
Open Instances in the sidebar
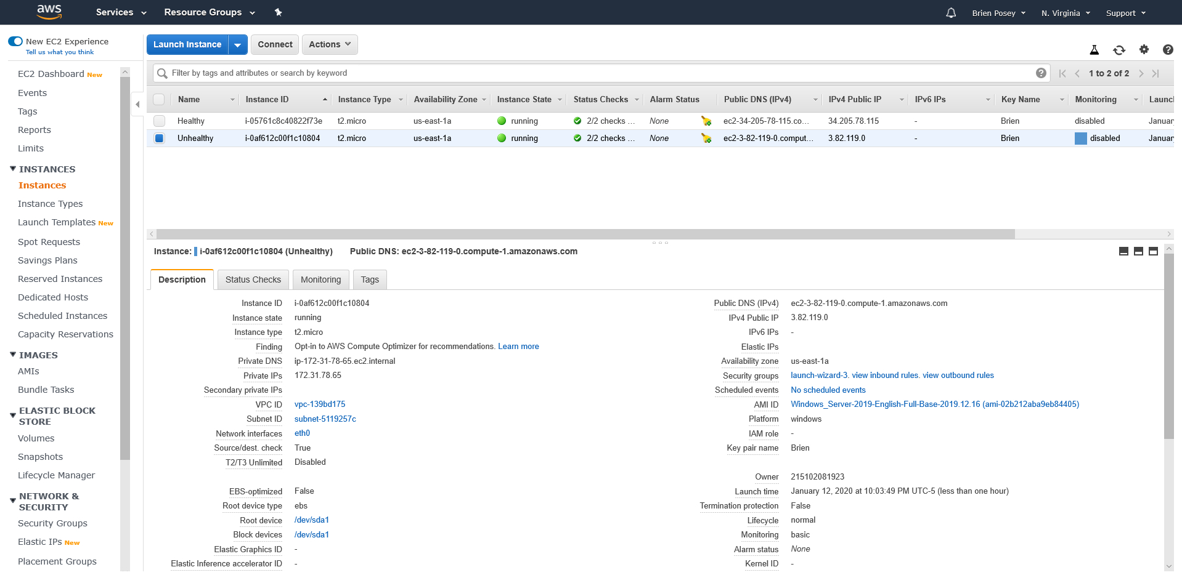click(42, 185)
